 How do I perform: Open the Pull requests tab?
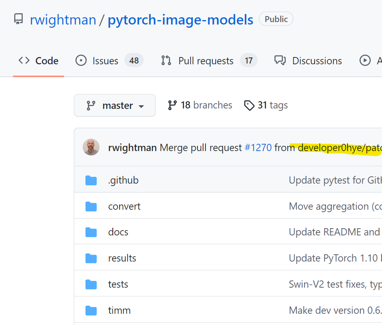pos(209,61)
